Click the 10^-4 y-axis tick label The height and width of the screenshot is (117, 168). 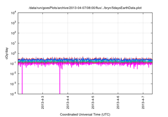pos(13,94)
